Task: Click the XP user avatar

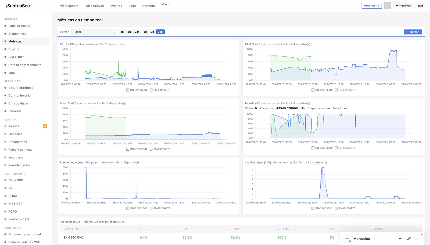Action: tap(388, 6)
